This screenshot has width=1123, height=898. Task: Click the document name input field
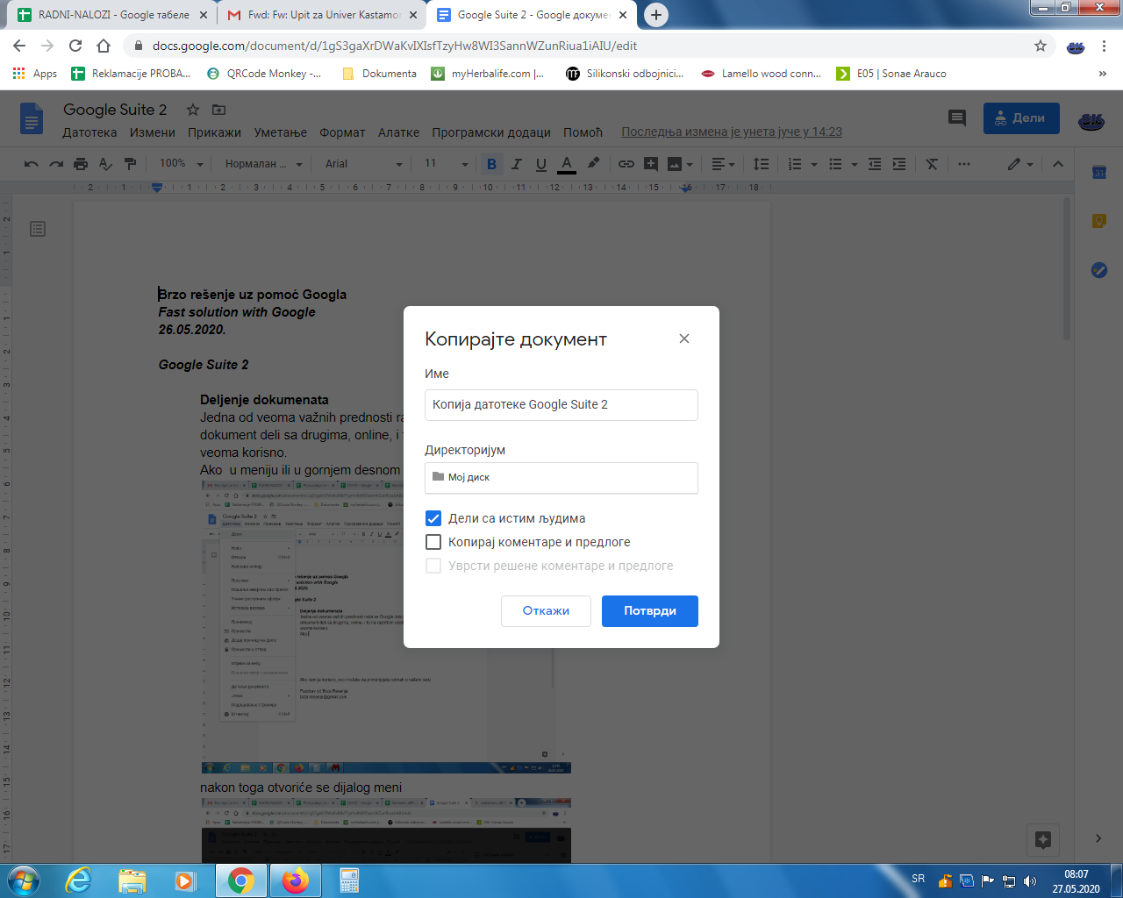(561, 405)
